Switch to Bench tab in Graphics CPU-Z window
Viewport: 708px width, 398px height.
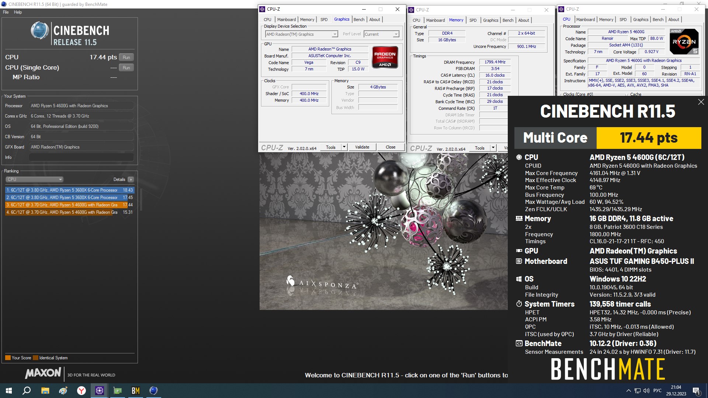359,20
